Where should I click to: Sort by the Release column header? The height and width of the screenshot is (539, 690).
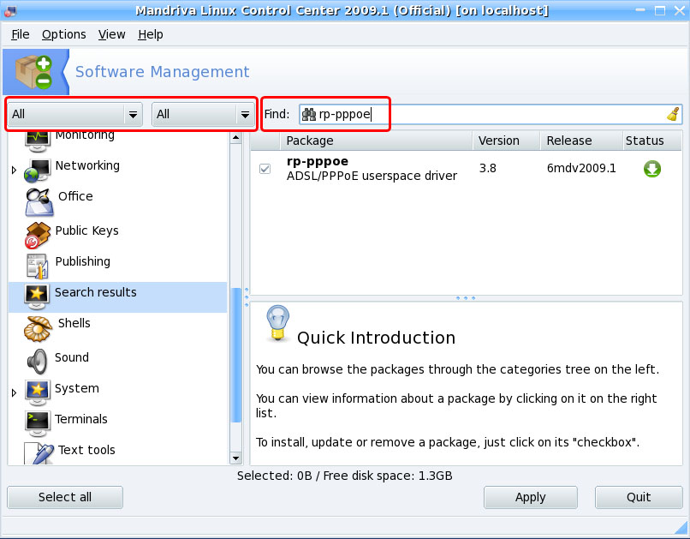[581, 141]
